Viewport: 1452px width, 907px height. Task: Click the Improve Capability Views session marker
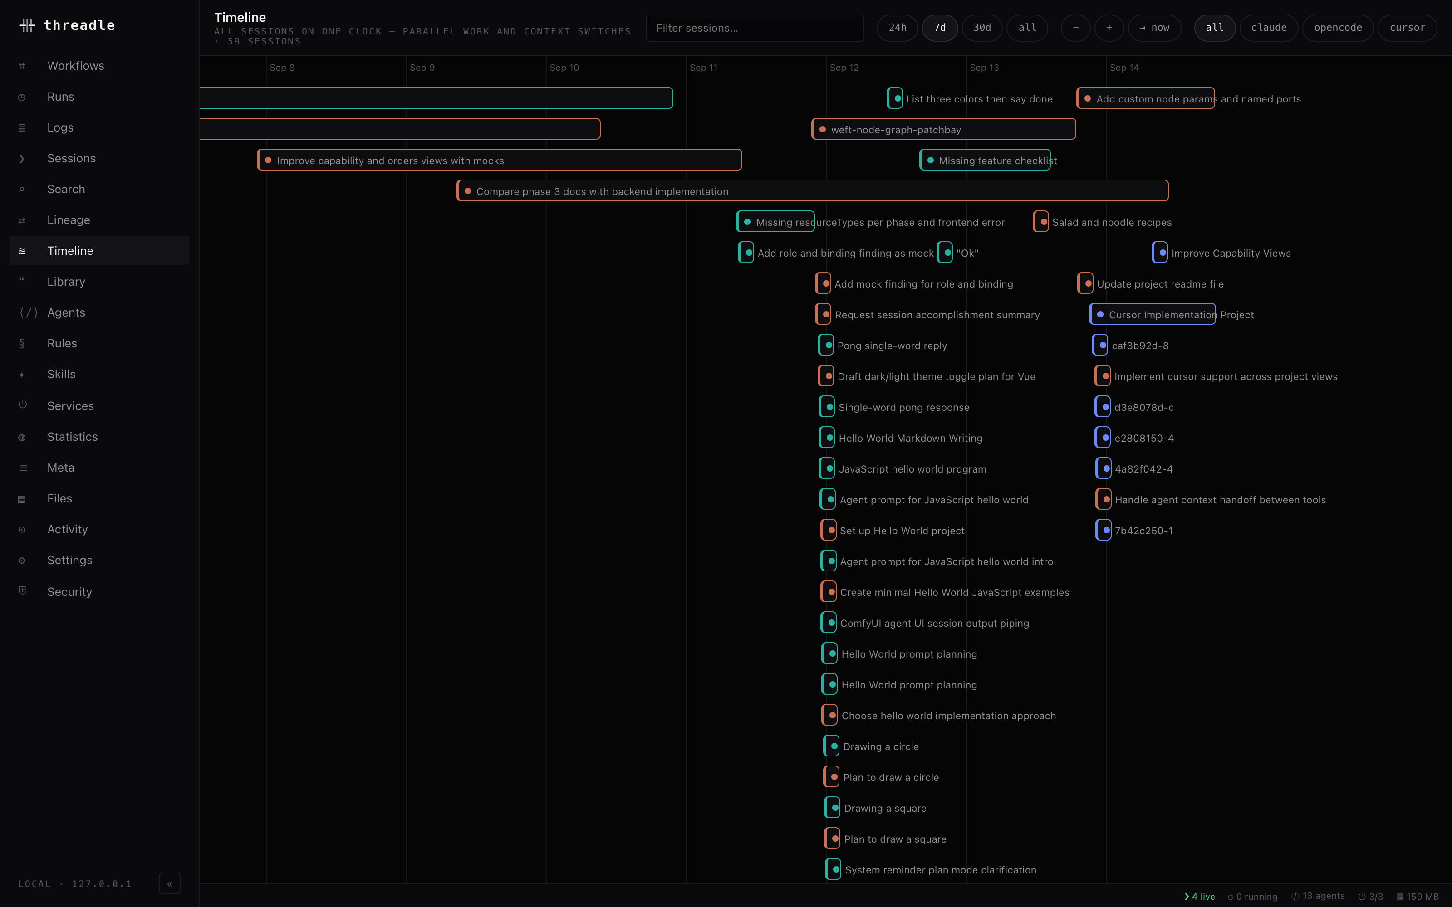tap(1160, 253)
